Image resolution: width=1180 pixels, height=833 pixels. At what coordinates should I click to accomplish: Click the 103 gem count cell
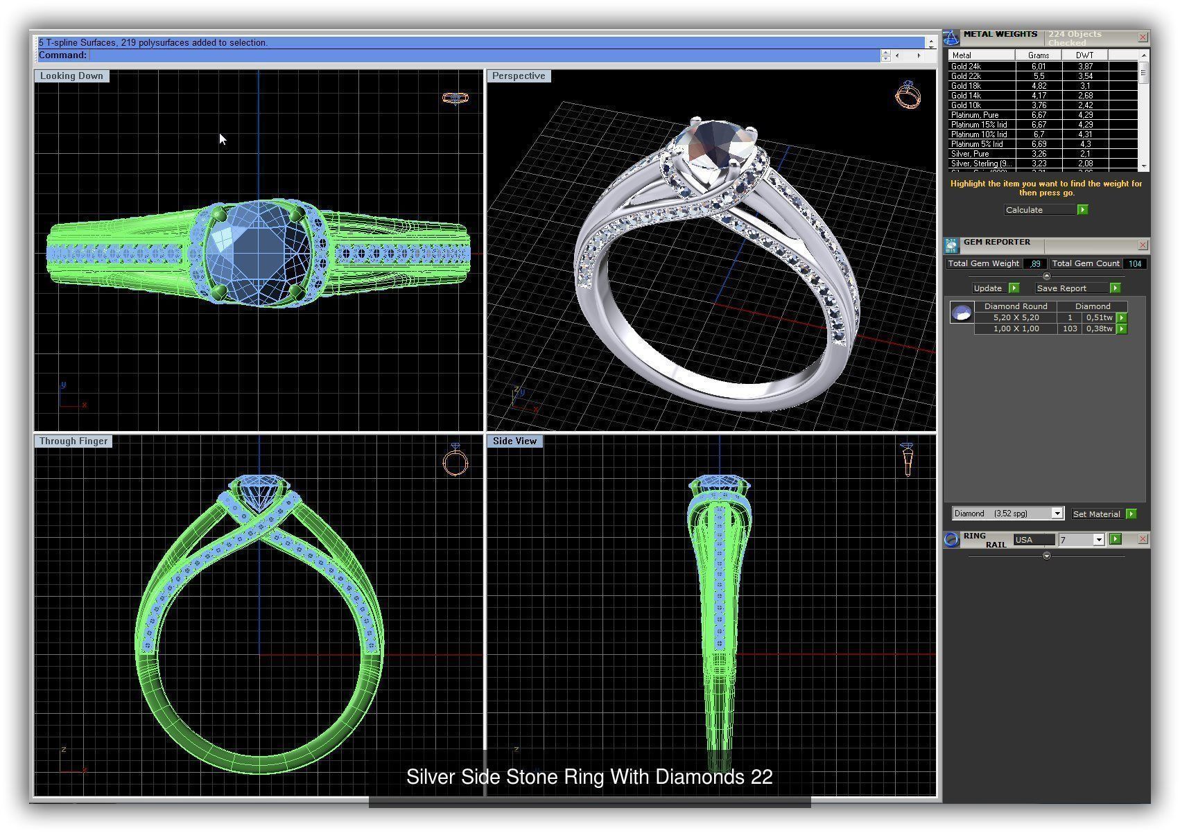coord(1070,329)
